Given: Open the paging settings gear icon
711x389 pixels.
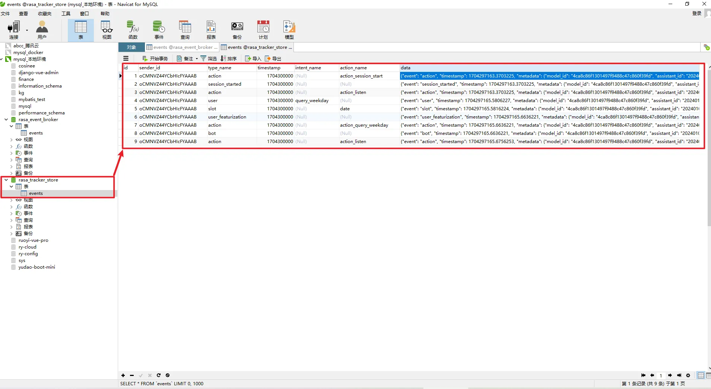Looking at the screenshot, I should coord(688,375).
